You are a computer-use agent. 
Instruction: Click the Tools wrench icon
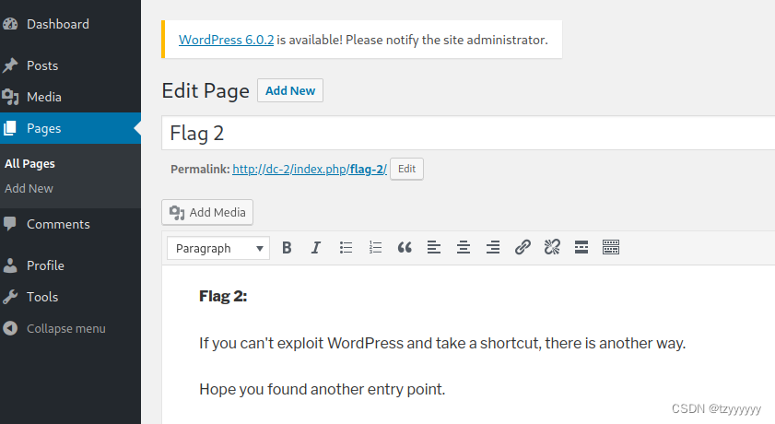point(10,297)
